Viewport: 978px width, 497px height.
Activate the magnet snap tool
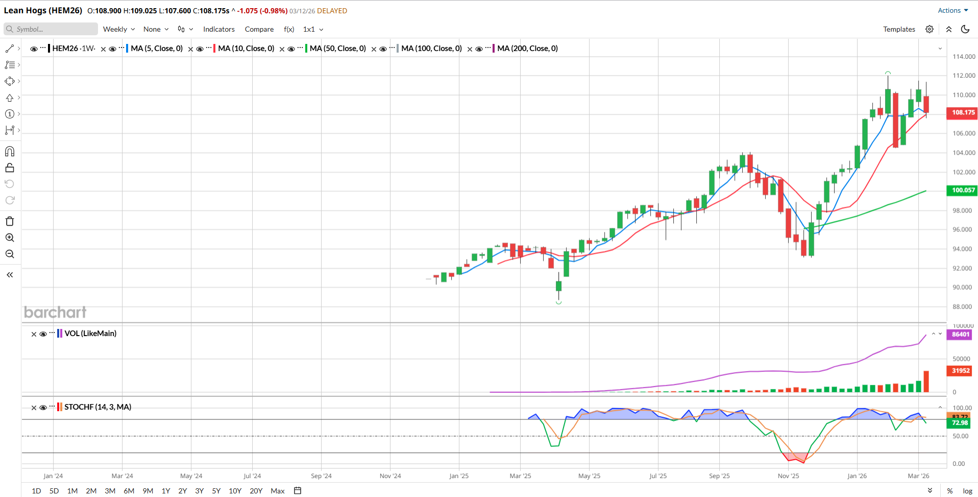(x=9, y=151)
